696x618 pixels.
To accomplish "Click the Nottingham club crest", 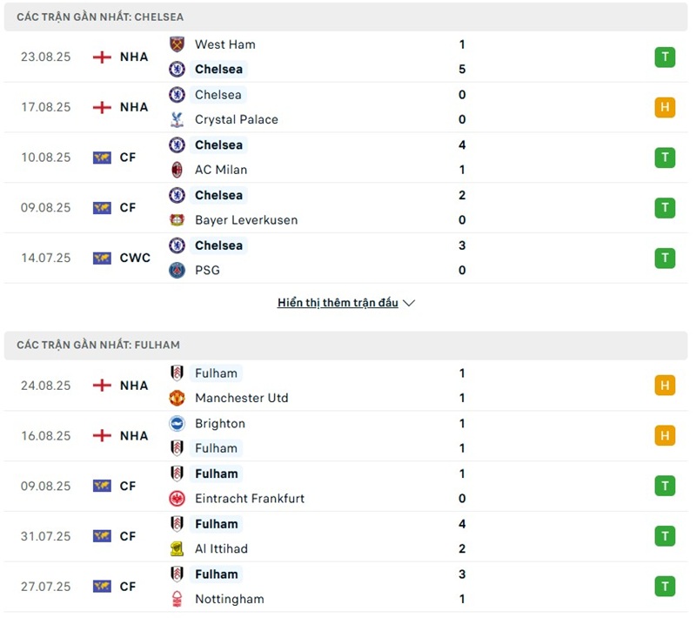I will coord(177,599).
